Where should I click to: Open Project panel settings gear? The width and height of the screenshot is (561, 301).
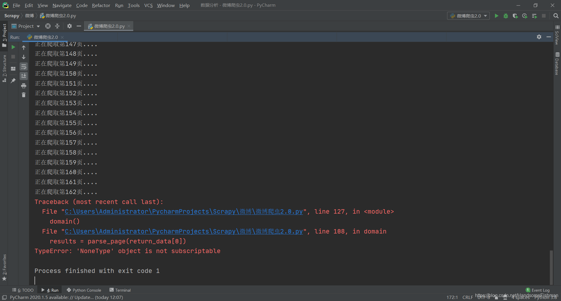pos(69,26)
